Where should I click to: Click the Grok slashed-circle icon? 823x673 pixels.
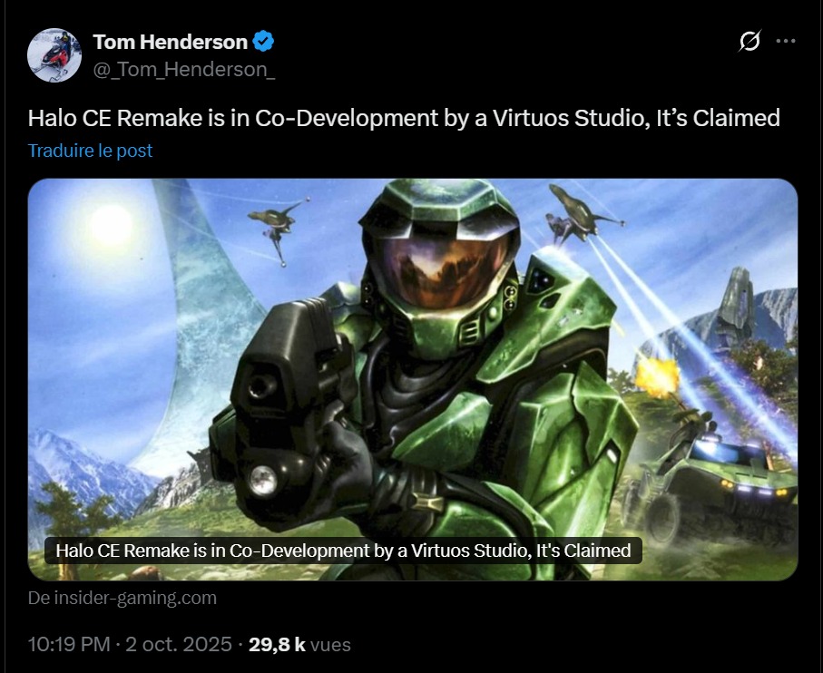[x=750, y=41]
